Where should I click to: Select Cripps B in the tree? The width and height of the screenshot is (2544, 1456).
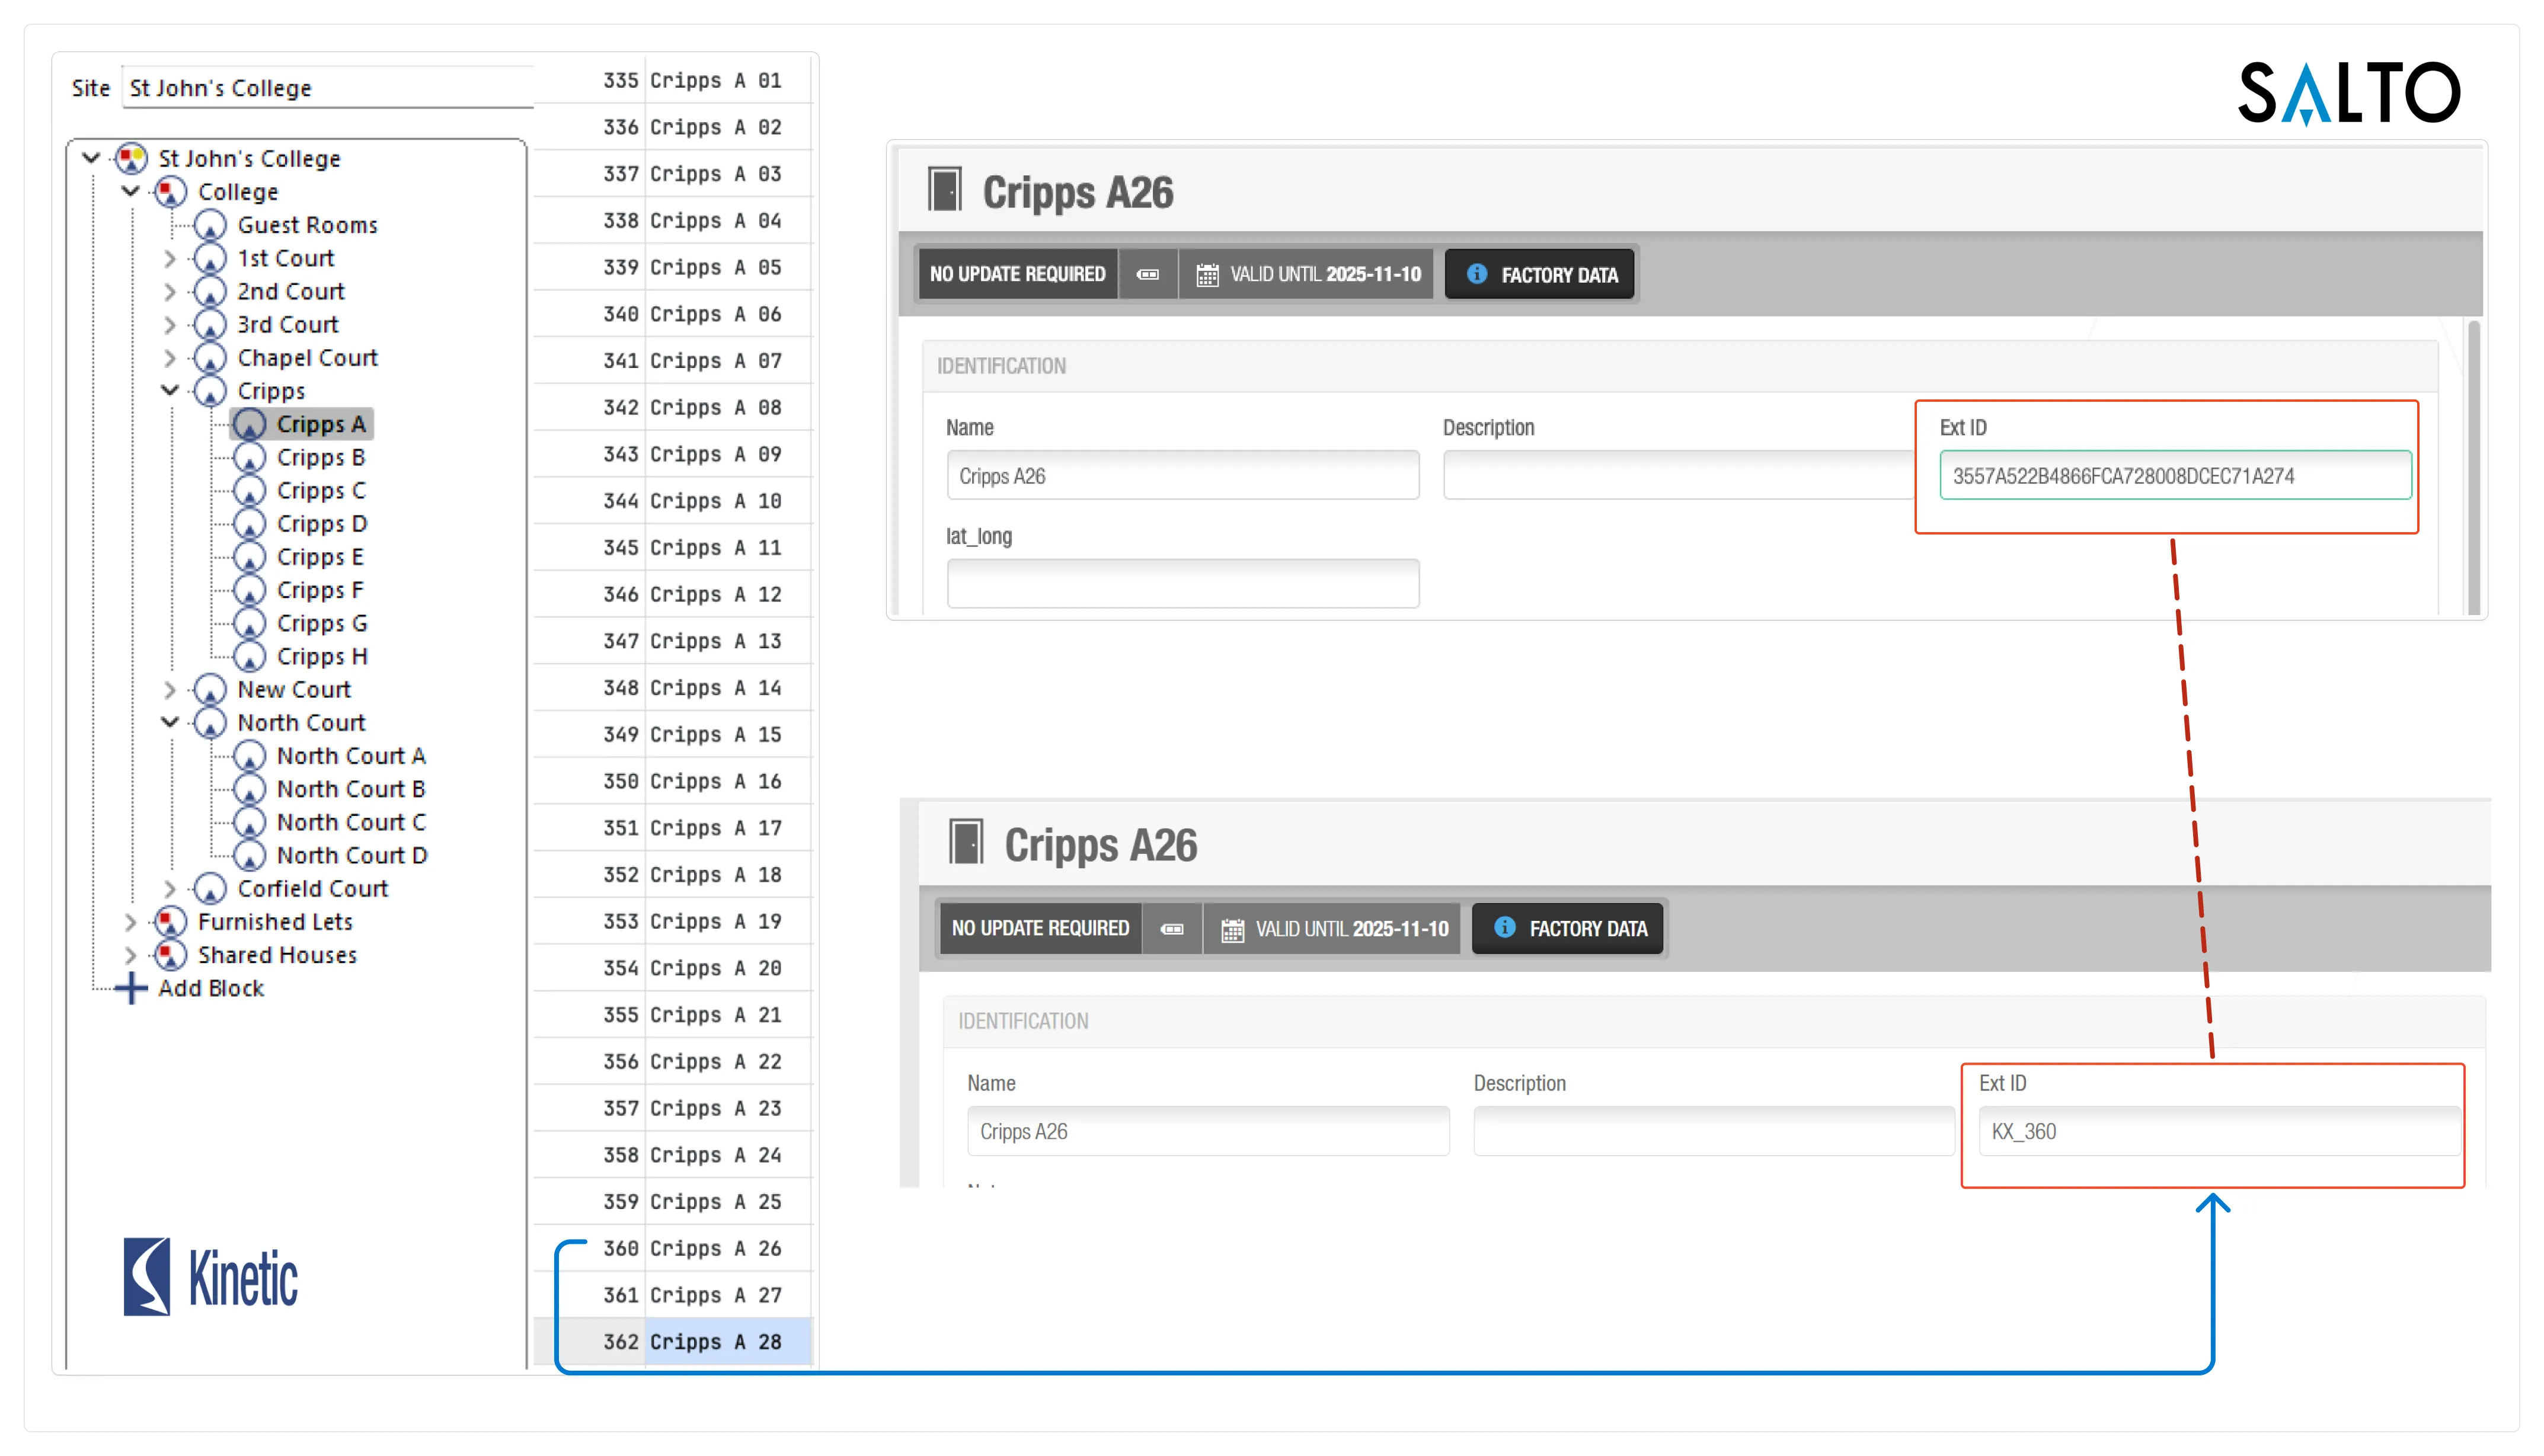point(320,457)
